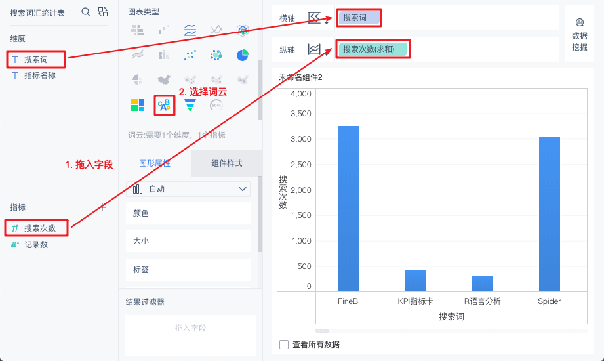Select the word cloud chart type icon
The height and width of the screenshot is (361, 604).
point(165,105)
